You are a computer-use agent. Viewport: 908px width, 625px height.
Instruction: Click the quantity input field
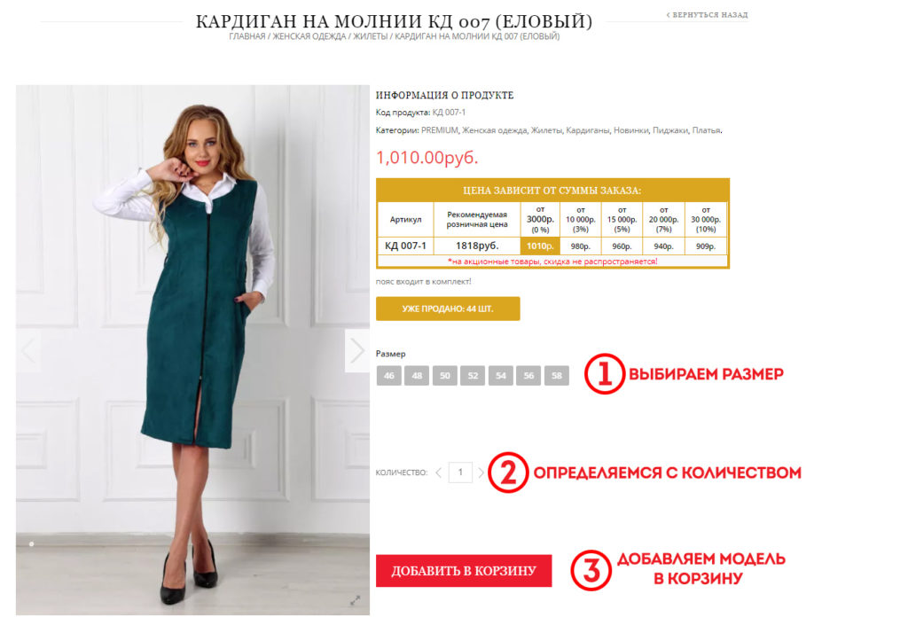(x=460, y=473)
